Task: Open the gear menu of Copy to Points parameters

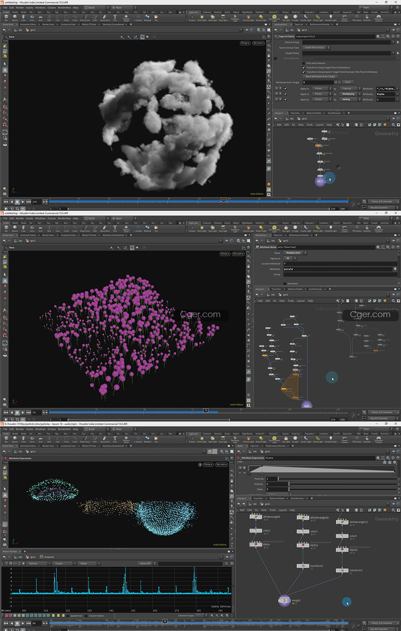Action: (377, 36)
